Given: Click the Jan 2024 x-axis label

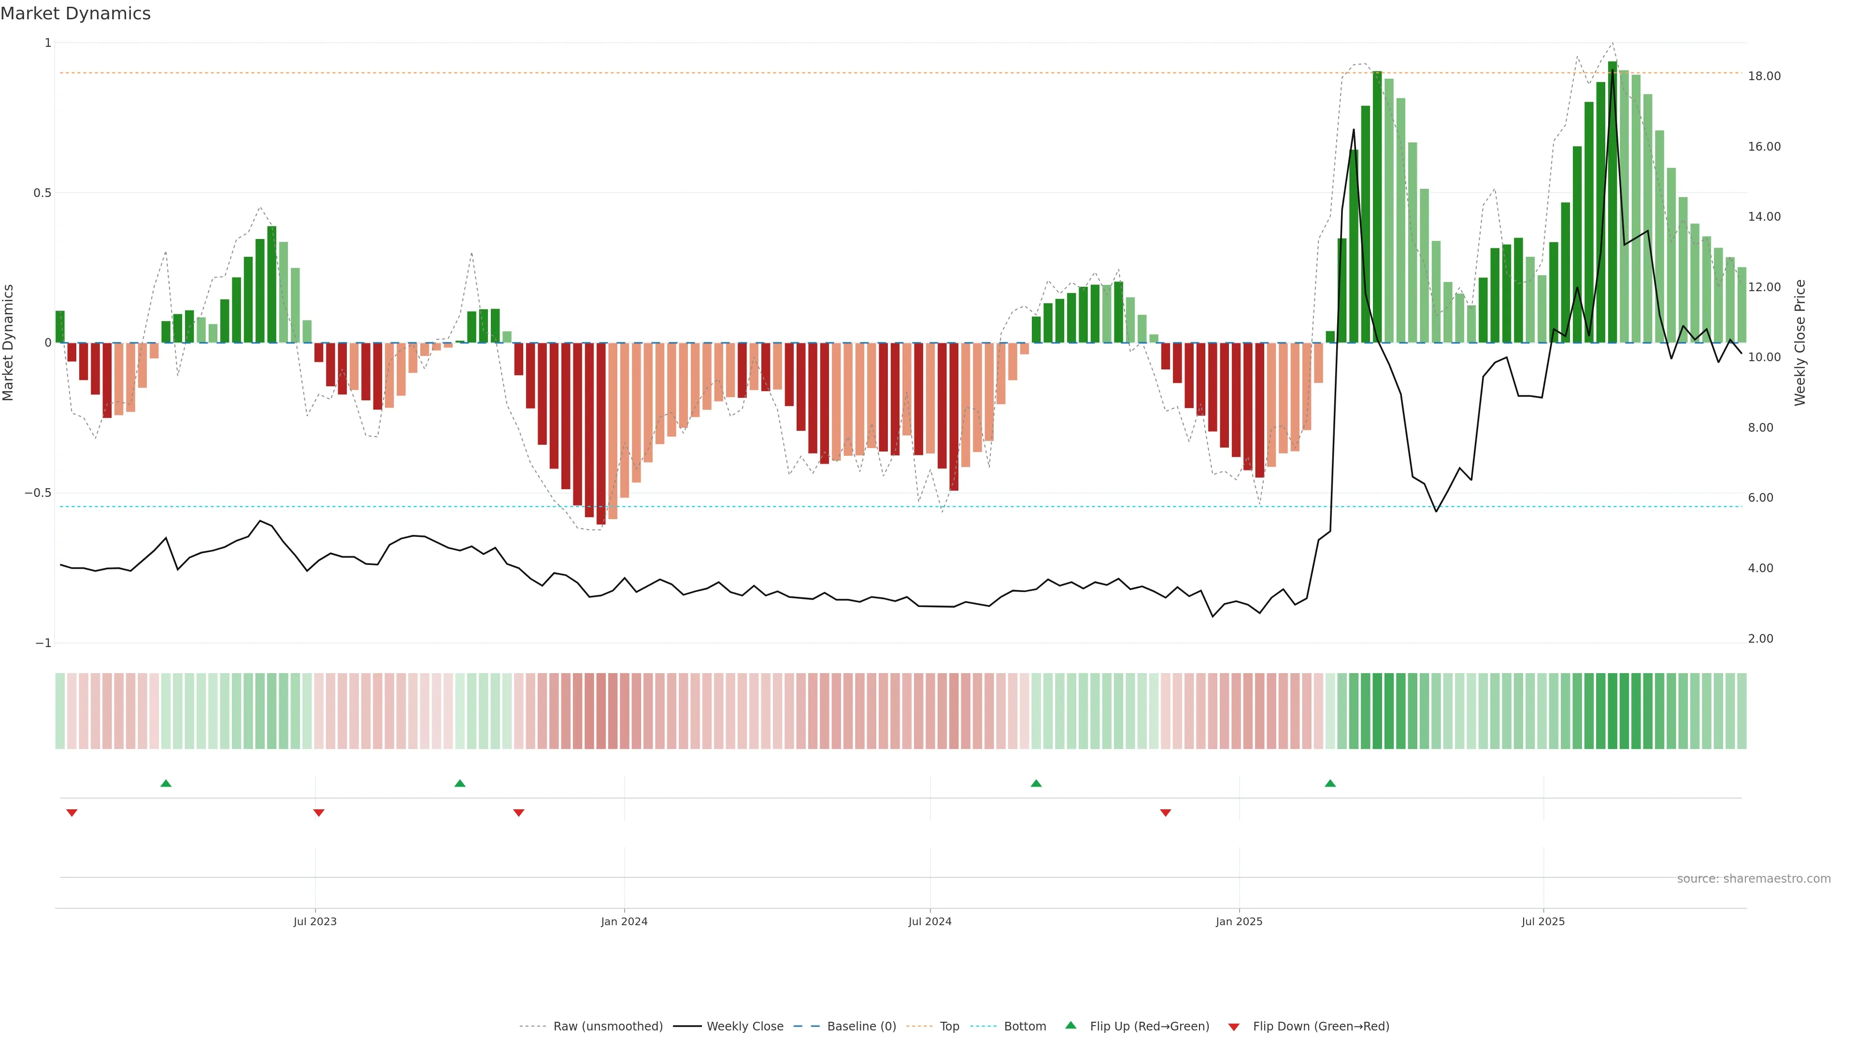Looking at the screenshot, I should [624, 921].
